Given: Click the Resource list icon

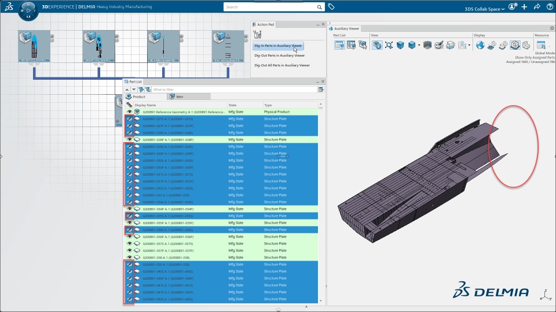Looking at the screenshot, I should click(541, 45).
